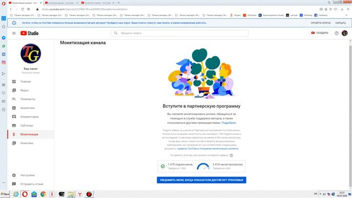The width and height of the screenshot is (352, 198).
Task: Open Субтитры in sidebar
Action: pyautogui.click(x=31, y=125)
